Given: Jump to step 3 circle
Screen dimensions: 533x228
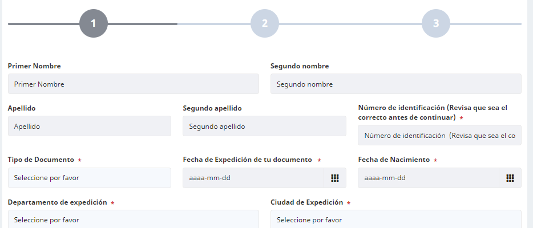Looking at the screenshot, I should pos(436,23).
